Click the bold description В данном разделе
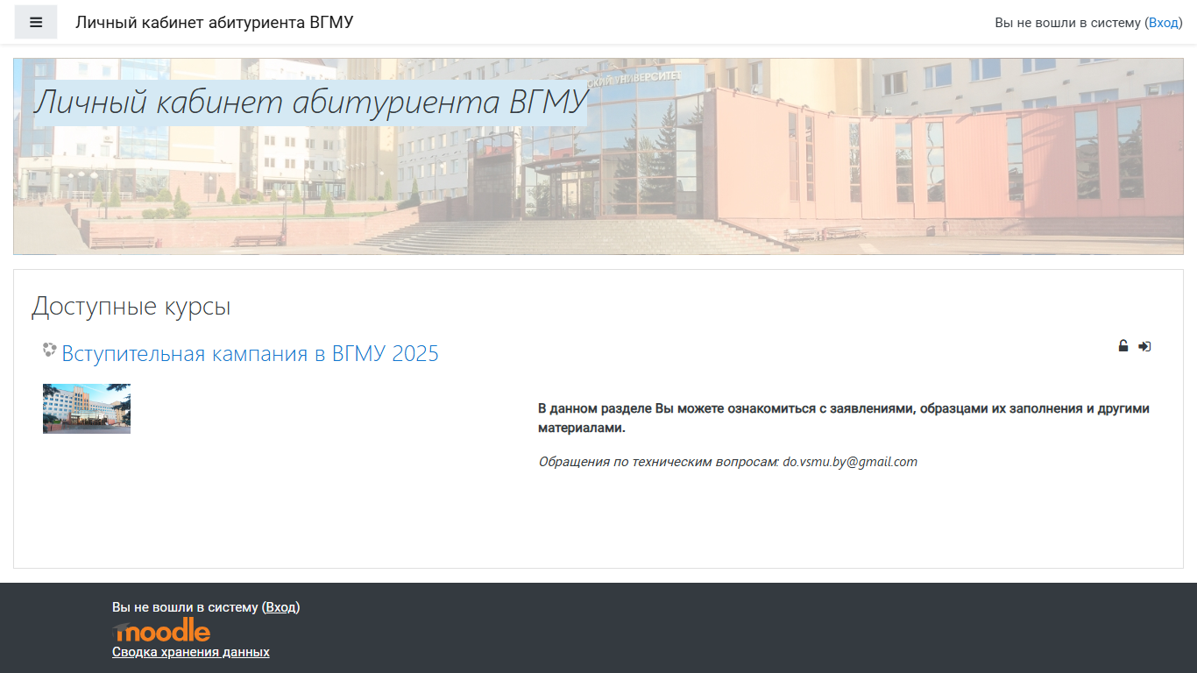1197x673 pixels. tap(844, 418)
